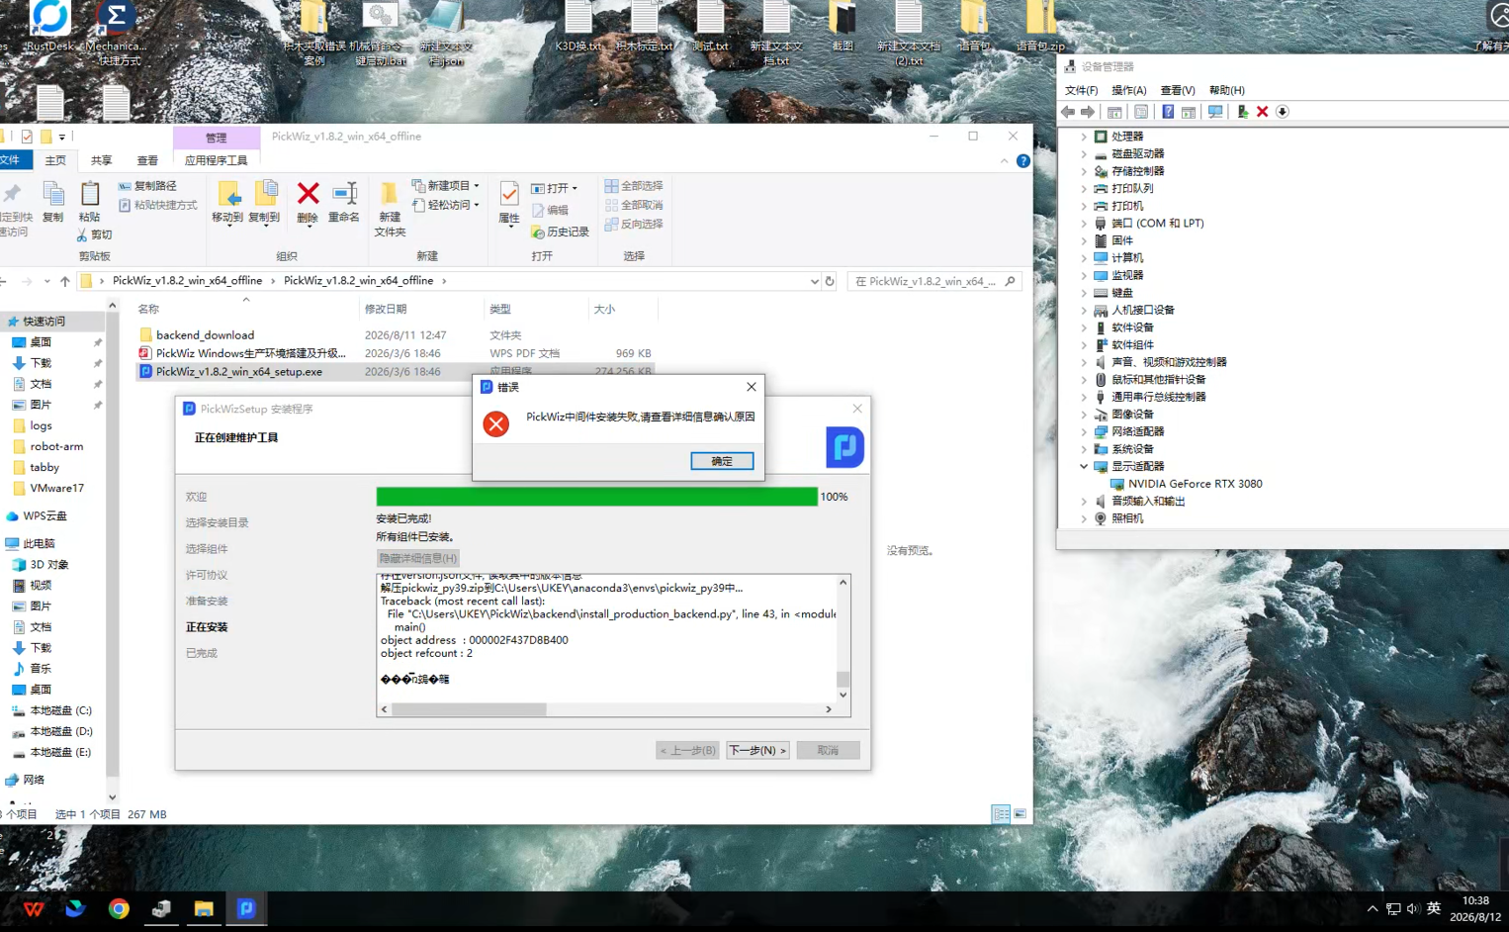This screenshot has width=1509, height=932.
Task: Click the WPS Office taskbar icon
Action: (34, 908)
